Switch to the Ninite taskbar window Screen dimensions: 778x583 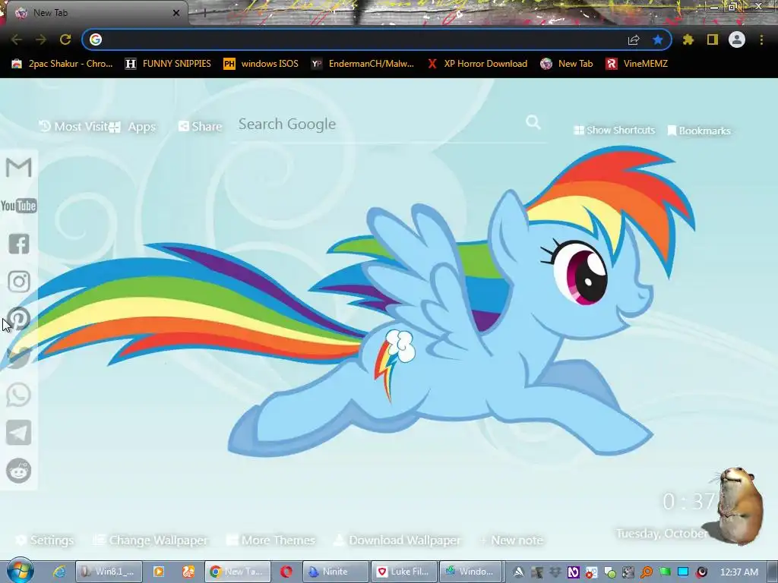tap(335, 572)
